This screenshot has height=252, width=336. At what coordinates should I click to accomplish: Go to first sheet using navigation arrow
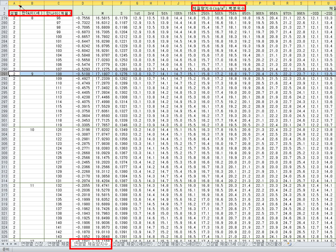3,244
